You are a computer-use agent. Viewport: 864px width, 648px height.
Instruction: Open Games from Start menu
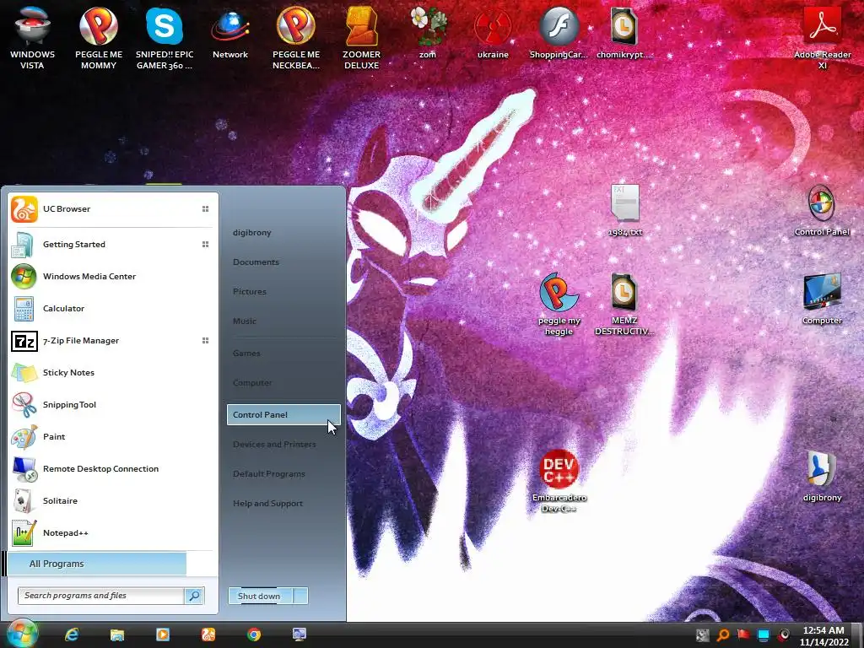tap(246, 354)
